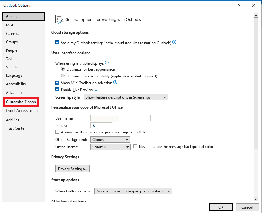Click info icon next to Live Preview
Viewport: 262px width, 213px height.
coord(96,89)
